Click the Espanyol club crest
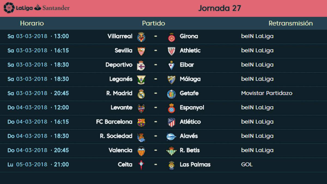Viewport: 327px width, 184px height. coord(171,108)
